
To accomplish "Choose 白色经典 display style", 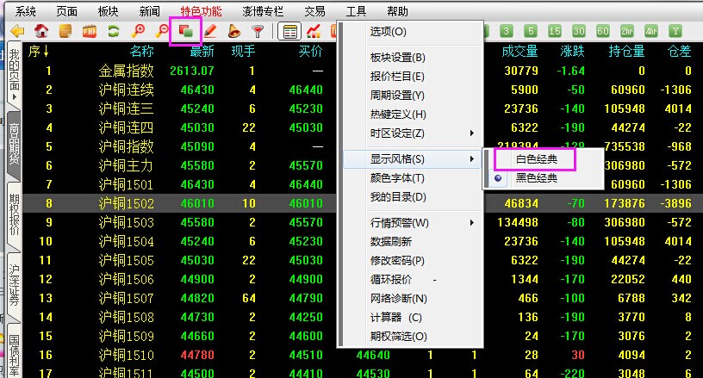I will tap(537, 159).
